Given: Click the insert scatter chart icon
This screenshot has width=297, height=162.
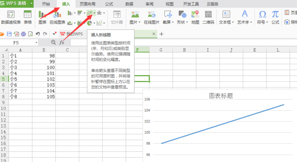Looking at the screenshot, I should pyautogui.click(x=99, y=23).
